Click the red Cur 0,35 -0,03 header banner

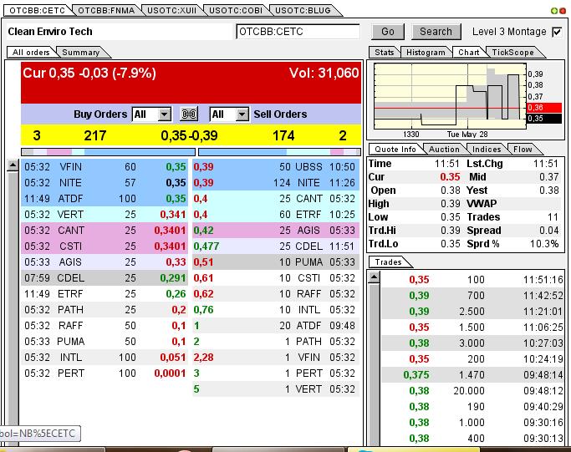pyautogui.click(x=191, y=83)
